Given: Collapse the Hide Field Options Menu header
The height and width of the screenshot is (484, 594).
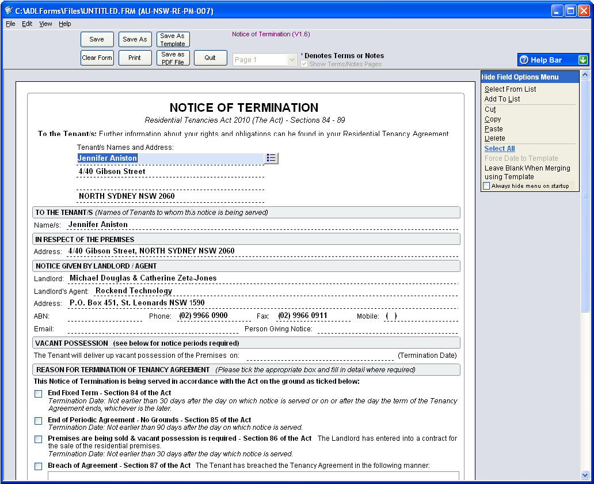Looking at the screenshot, I should (x=520, y=77).
